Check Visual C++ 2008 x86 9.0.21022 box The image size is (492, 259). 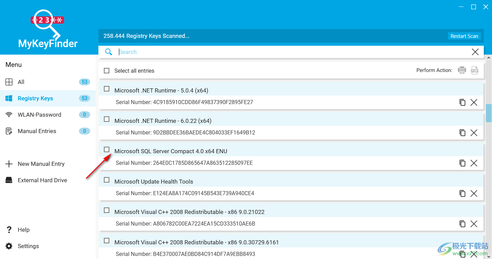click(x=107, y=210)
